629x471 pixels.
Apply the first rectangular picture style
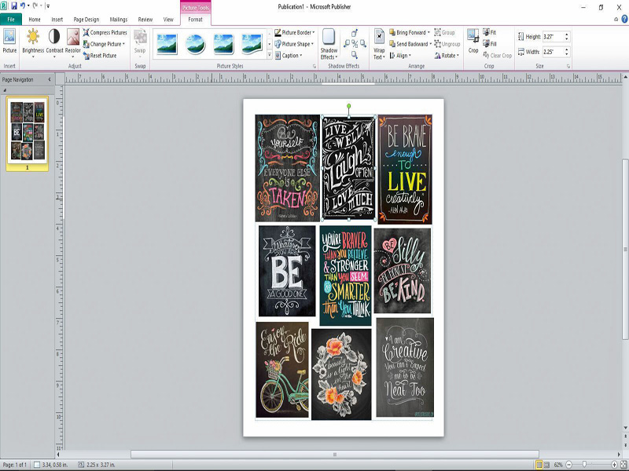click(x=167, y=44)
